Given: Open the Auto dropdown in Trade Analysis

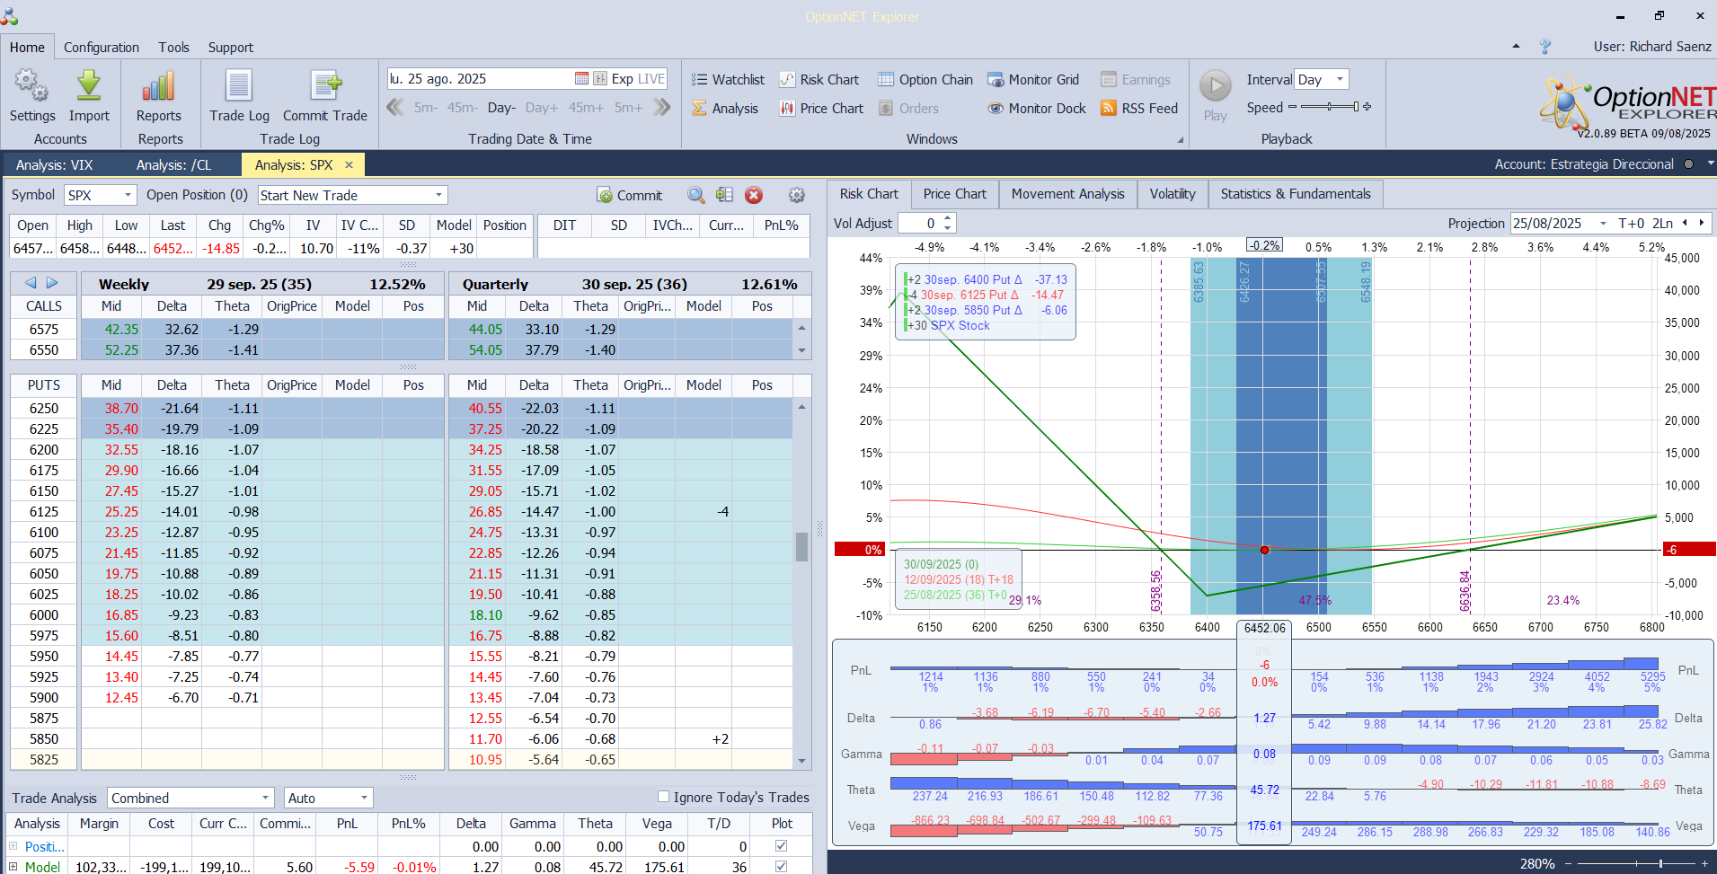Looking at the screenshot, I should tap(364, 798).
